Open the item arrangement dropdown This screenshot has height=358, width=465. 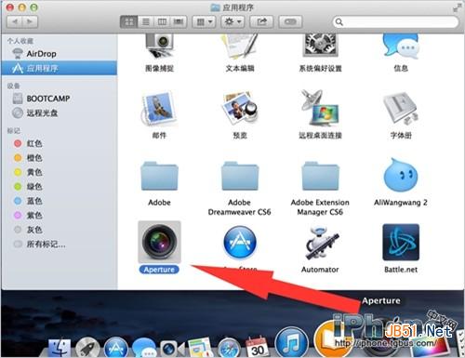click(204, 21)
